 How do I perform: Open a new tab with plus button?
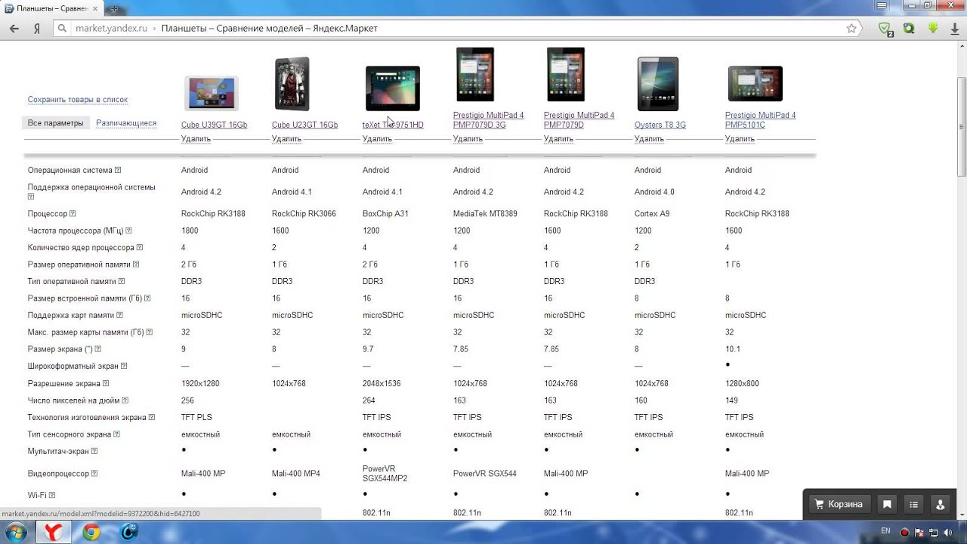pyautogui.click(x=114, y=8)
